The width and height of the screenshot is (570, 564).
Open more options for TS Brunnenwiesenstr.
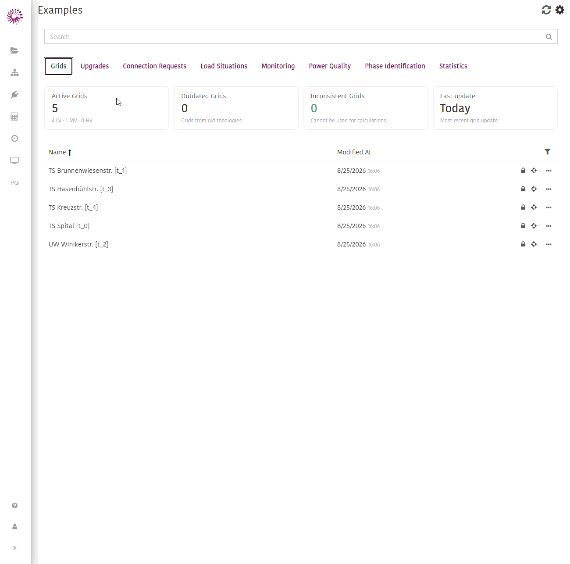[x=549, y=171]
